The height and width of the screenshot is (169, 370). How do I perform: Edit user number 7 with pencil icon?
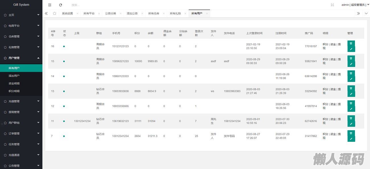pyautogui.click(x=351, y=139)
